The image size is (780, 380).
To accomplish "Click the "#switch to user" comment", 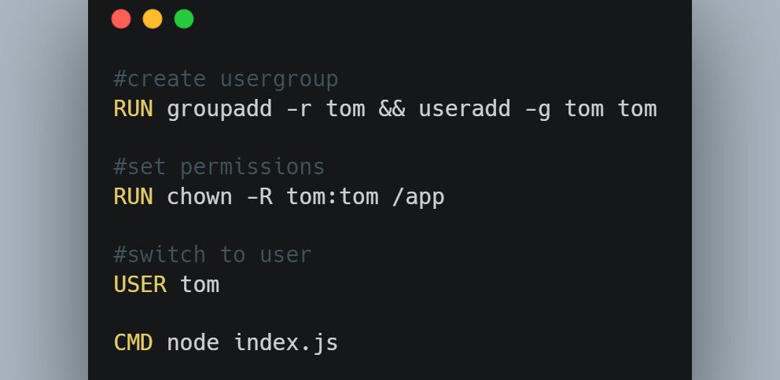I will coord(212,254).
